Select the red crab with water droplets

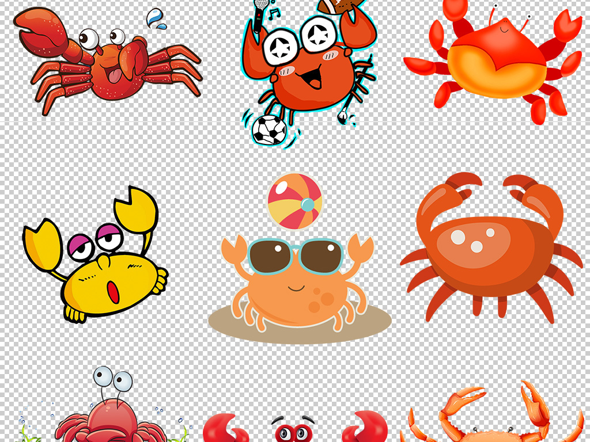[x=108, y=61]
